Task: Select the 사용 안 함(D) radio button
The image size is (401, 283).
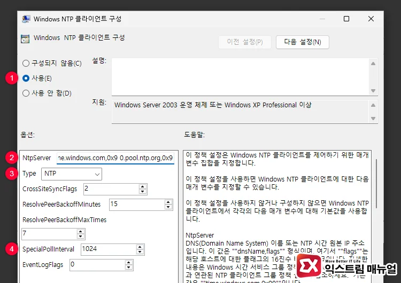Action: click(26, 93)
